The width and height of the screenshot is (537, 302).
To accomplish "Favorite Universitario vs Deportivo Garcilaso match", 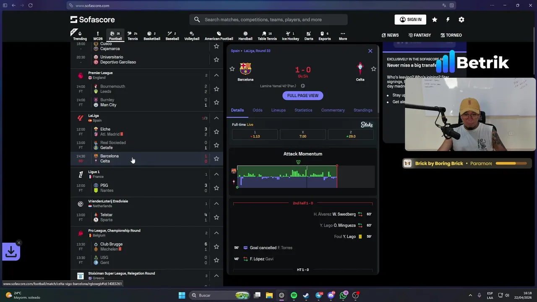I will click(216, 60).
